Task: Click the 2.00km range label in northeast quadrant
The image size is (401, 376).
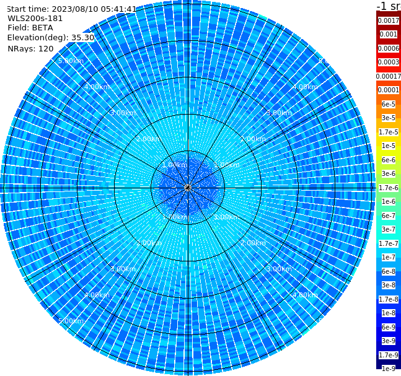Action: click(x=253, y=139)
